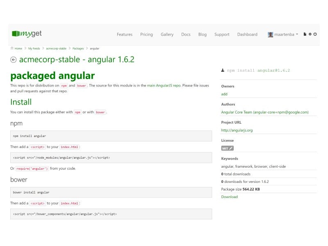Edit the MIT license with the pencil icon

(230, 148)
